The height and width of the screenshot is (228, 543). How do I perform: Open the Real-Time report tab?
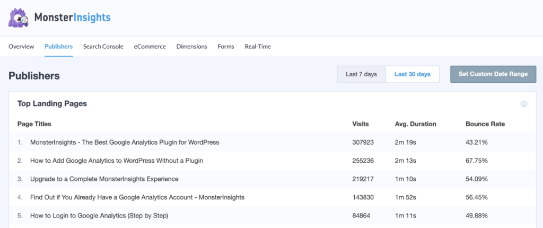tap(257, 47)
